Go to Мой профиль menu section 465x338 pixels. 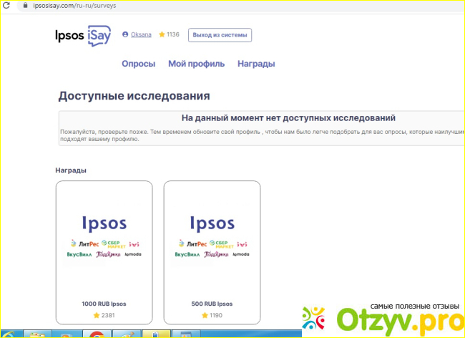(x=196, y=64)
